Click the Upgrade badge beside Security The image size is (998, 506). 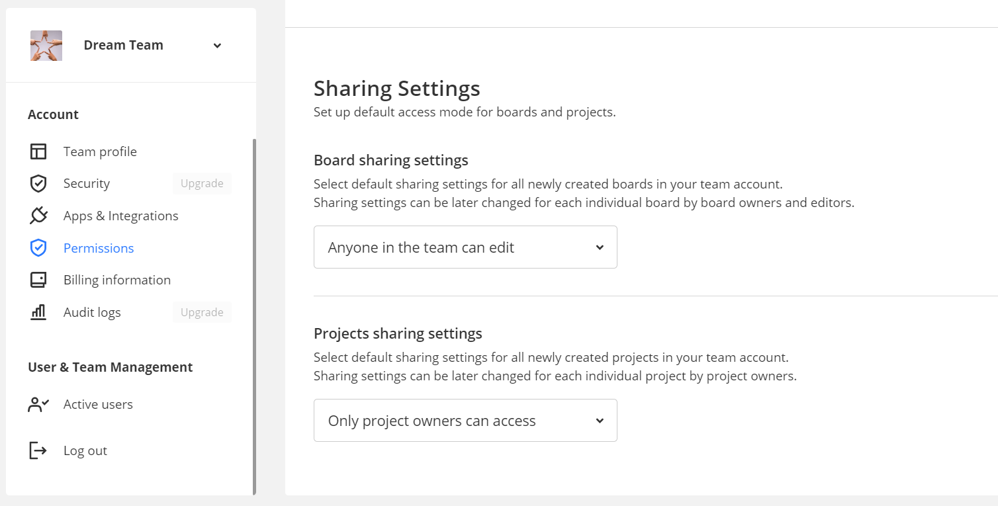pos(202,183)
